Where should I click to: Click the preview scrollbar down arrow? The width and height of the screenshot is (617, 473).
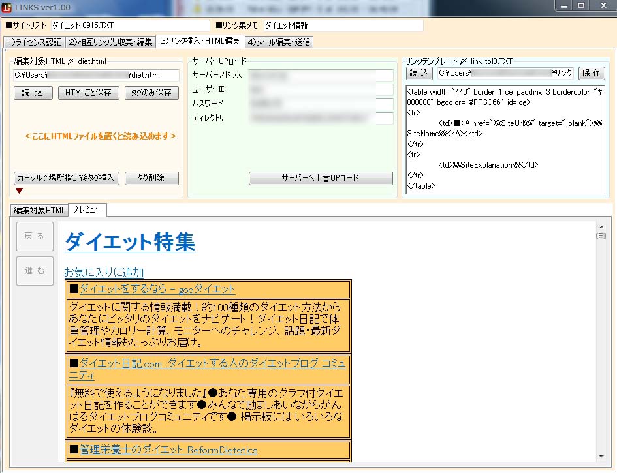[x=601, y=457]
